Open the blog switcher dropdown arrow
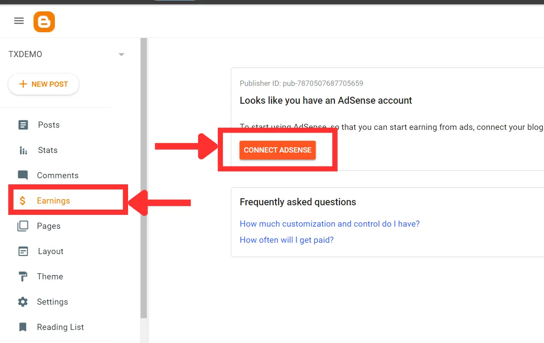Screen dimensions: 544x343 click(121, 54)
